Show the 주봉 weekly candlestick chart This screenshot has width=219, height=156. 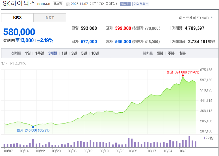point(171,53)
